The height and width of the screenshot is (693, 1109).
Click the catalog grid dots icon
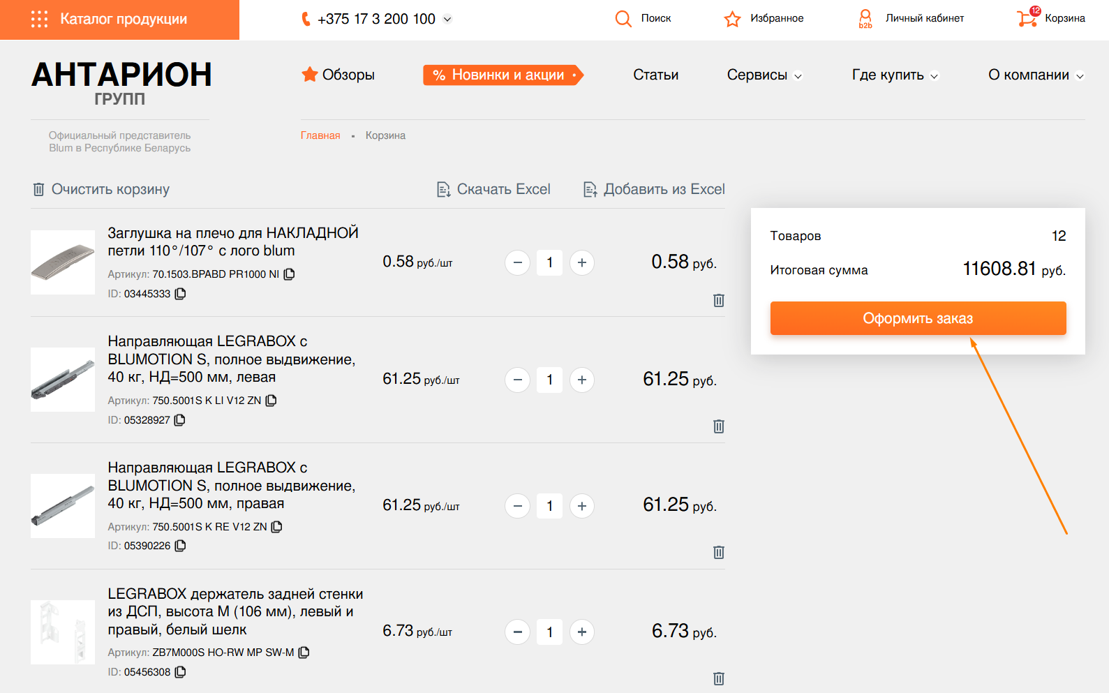click(x=40, y=19)
